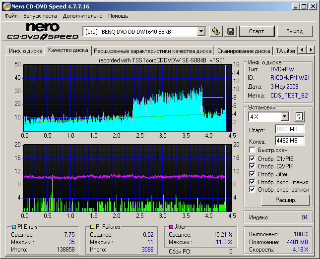Open the Файл menu
The height and width of the screenshot is (259, 320).
[11, 16]
